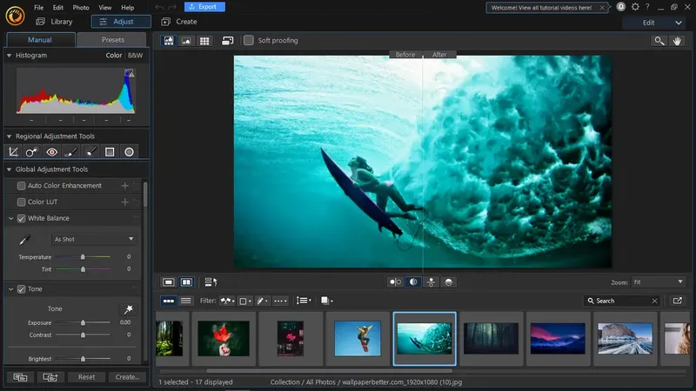Viewport: 696px width, 391px height.
Task: Activate the hand pan tool
Action: 678,41
